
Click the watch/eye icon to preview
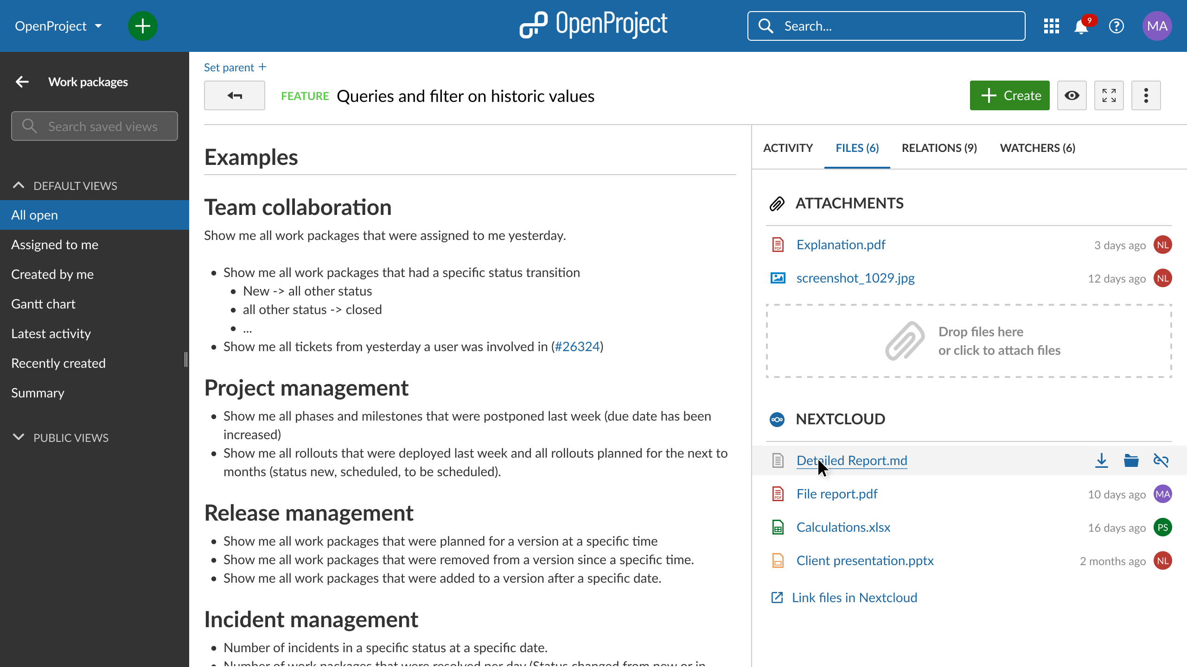1071,95
